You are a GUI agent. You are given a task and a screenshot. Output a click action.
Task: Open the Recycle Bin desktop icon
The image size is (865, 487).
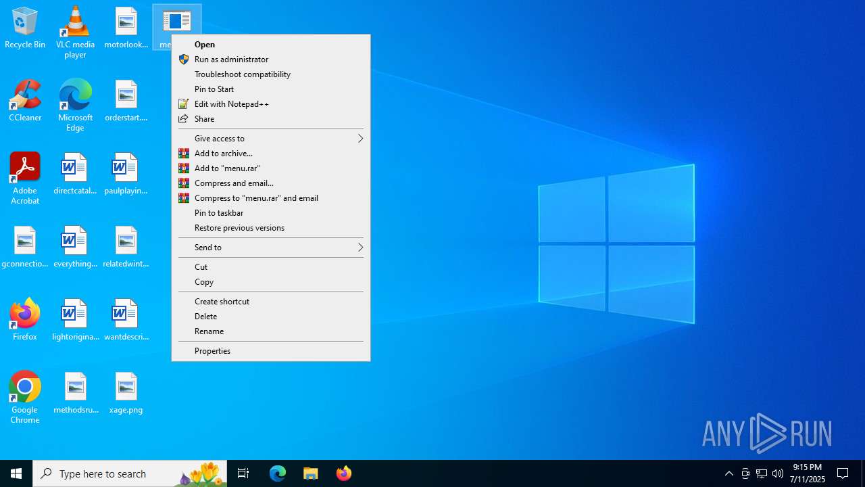point(25,28)
